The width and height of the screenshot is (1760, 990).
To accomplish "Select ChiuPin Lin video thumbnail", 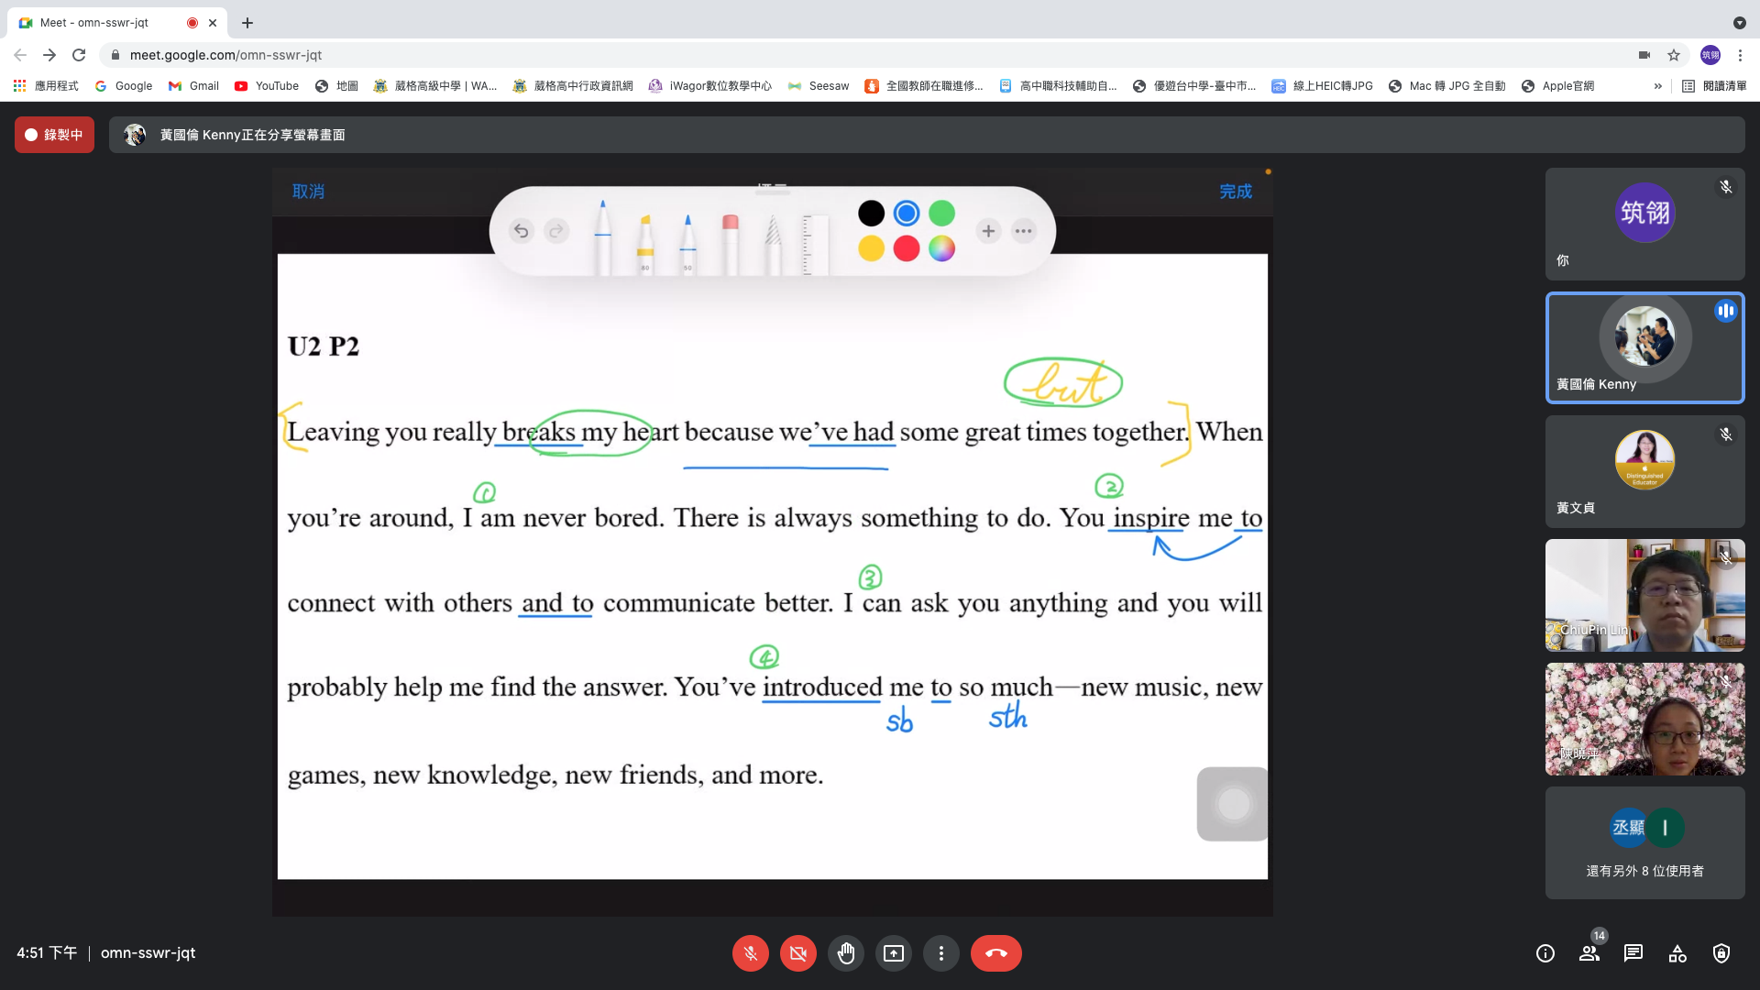I will pos(1644,595).
